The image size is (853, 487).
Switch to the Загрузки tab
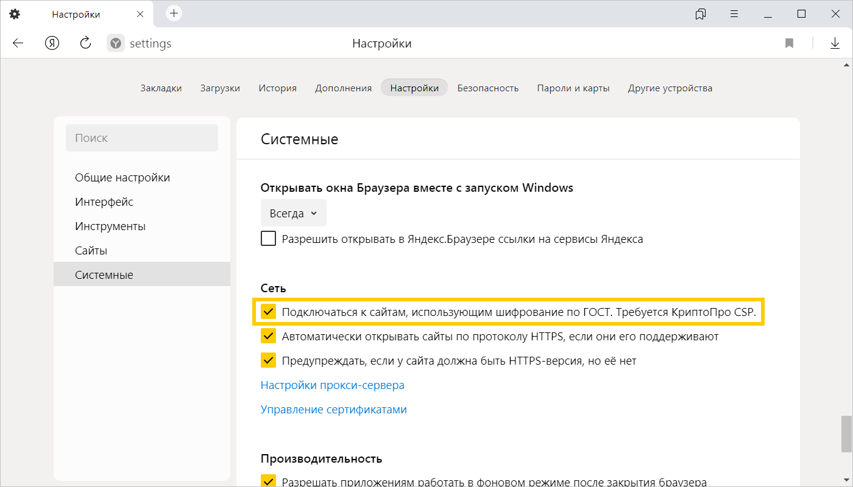coord(220,88)
